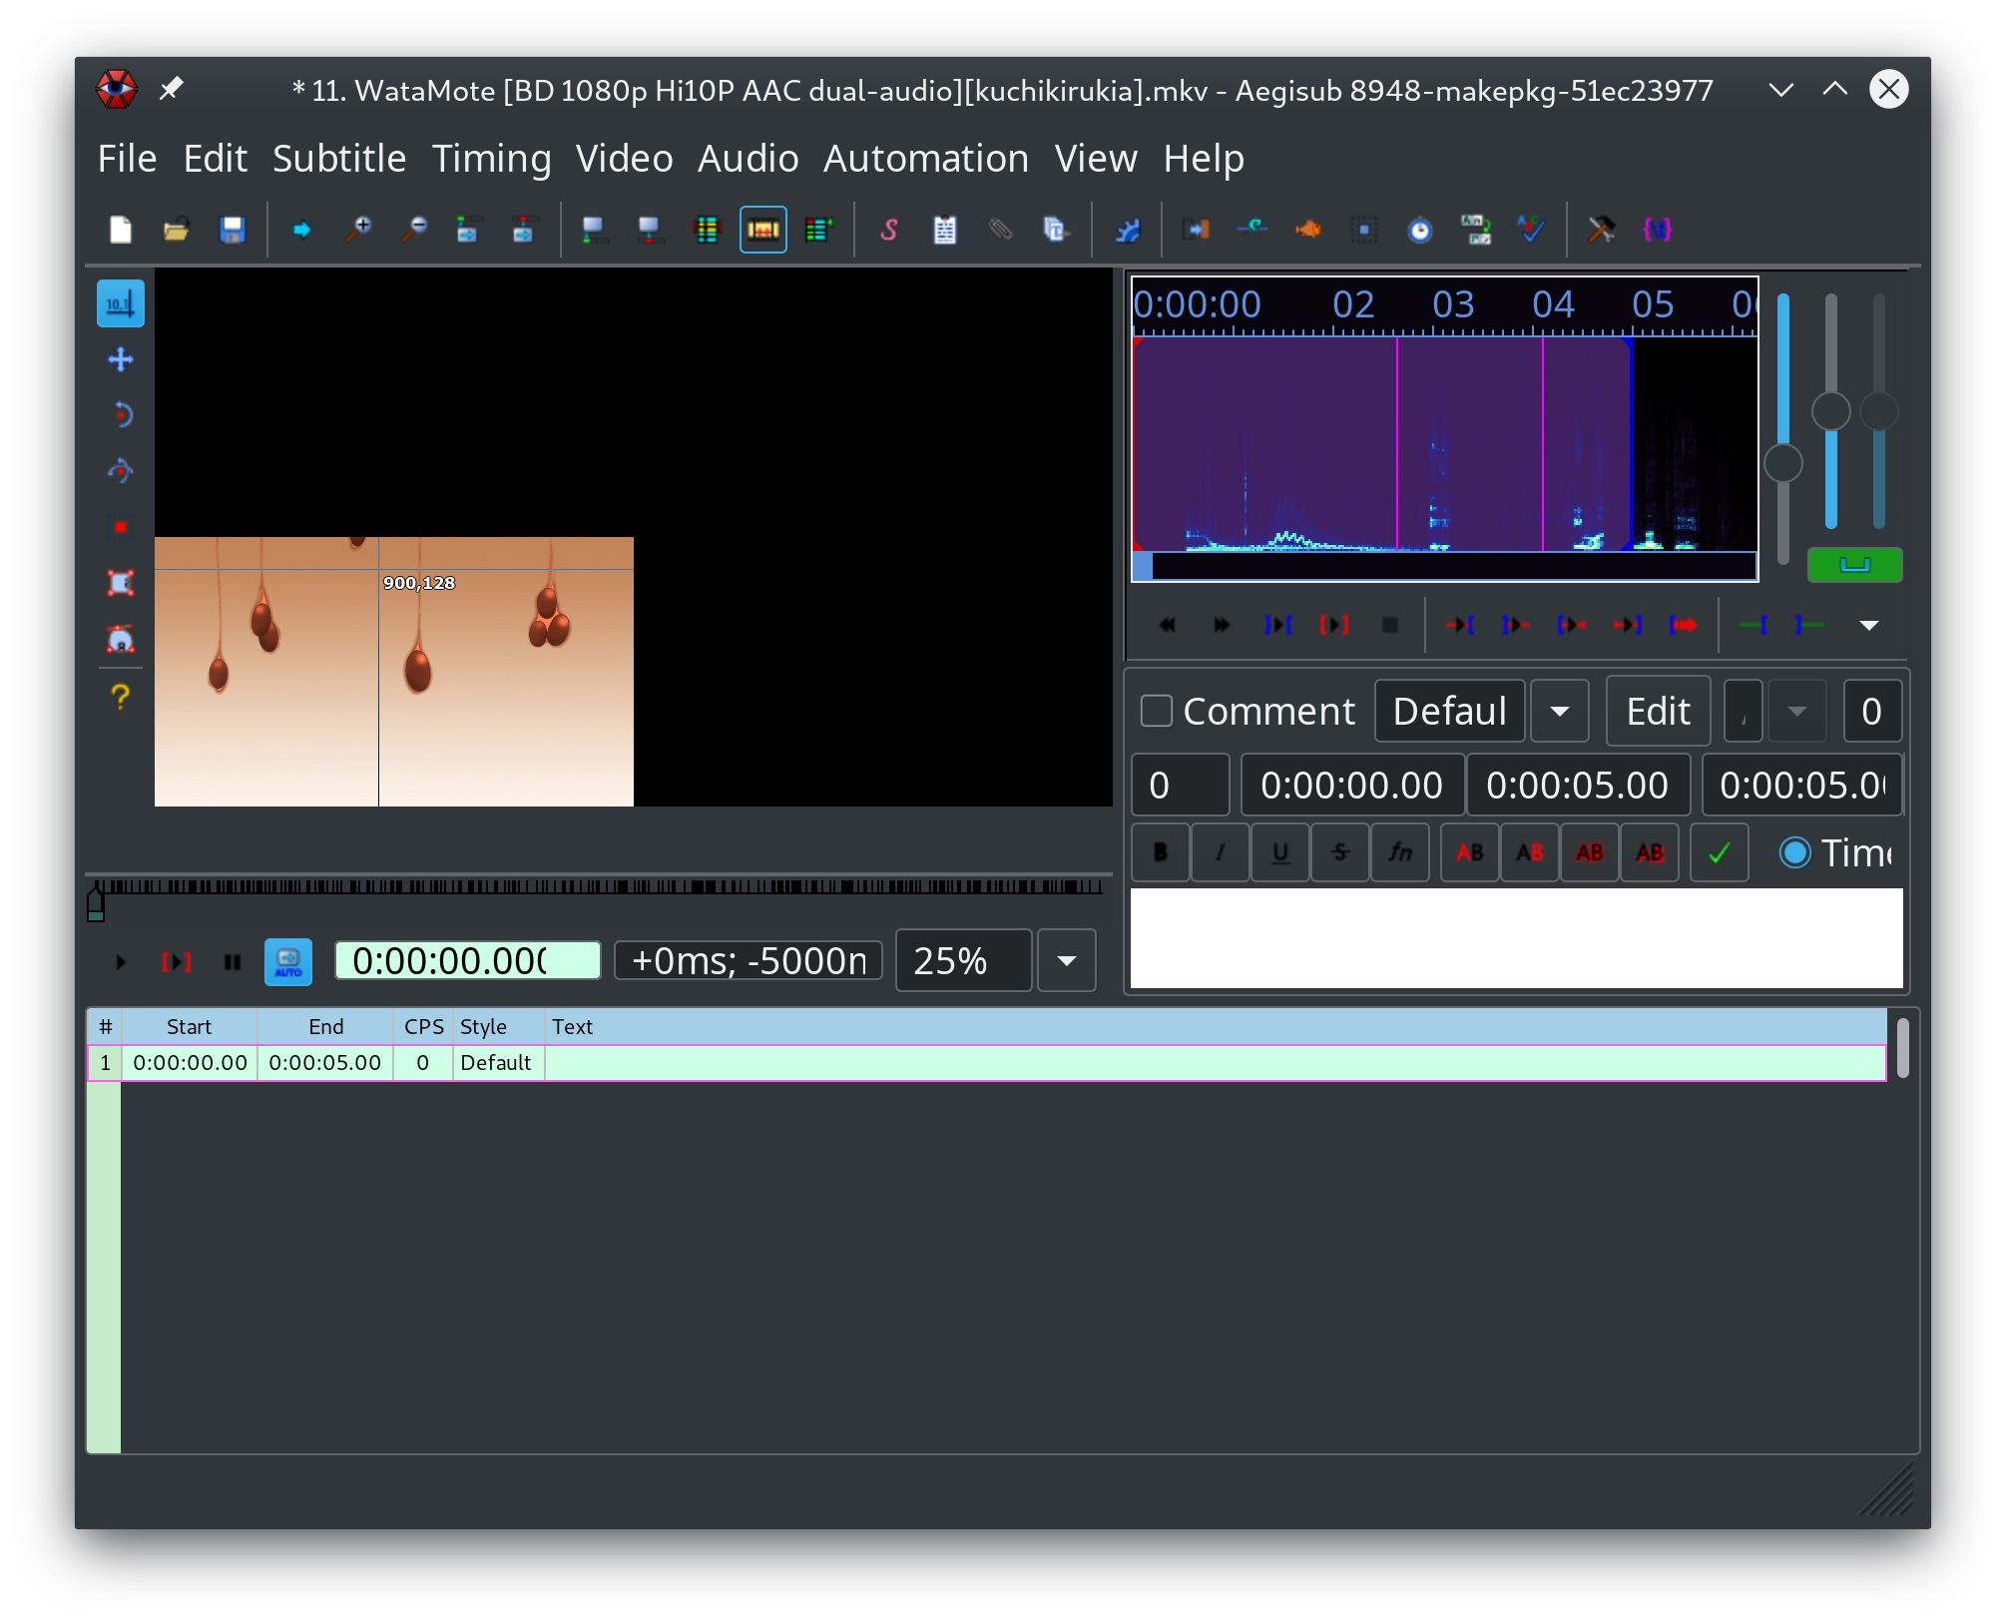Screen dimensions: 2006x1622
Task: Open the Automation menu
Action: [x=925, y=159]
